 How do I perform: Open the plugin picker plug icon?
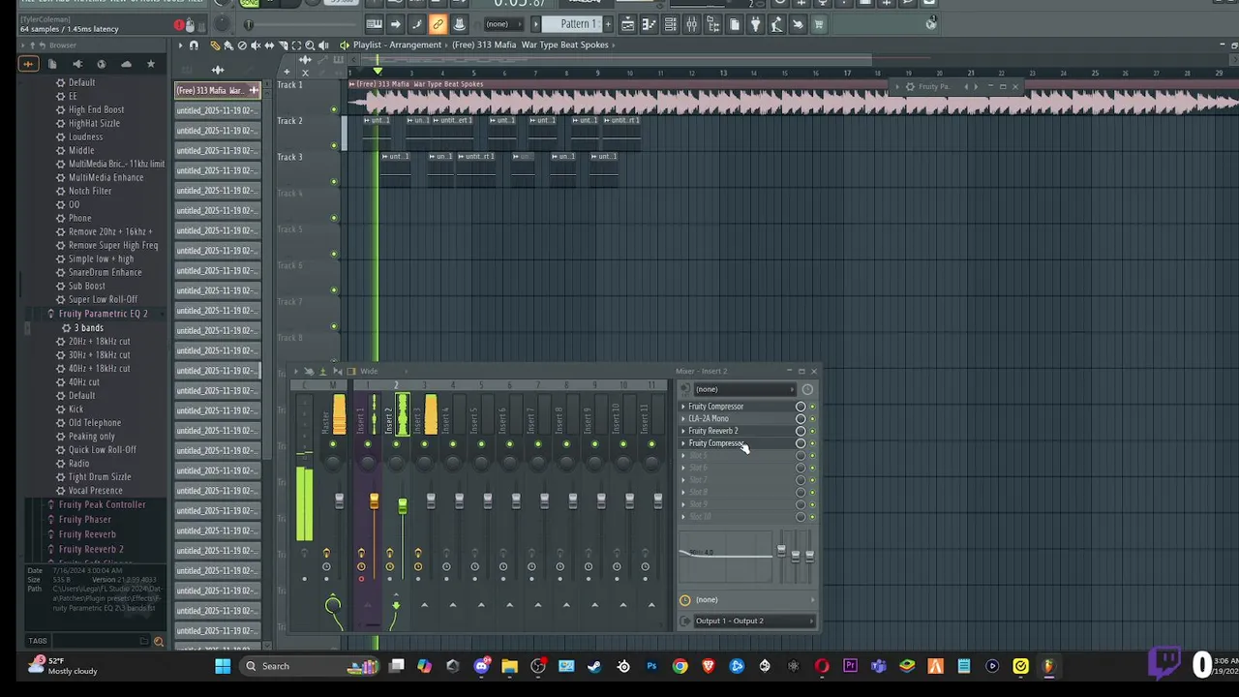[755, 24]
